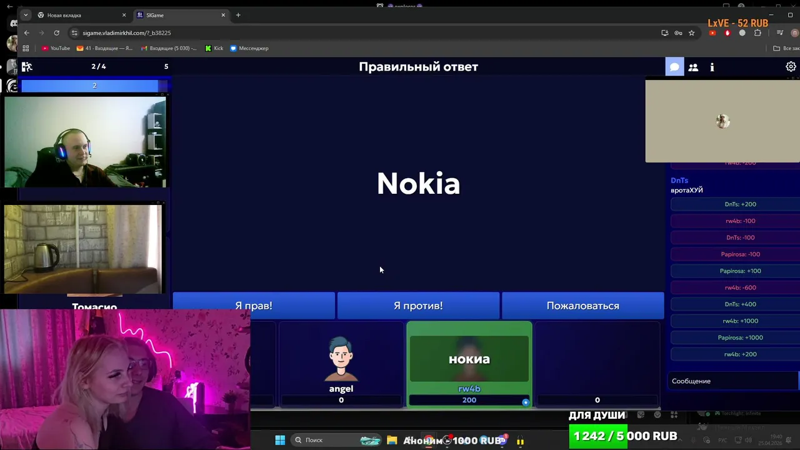Open the saved passwords key icon

[x=678, y=32]
